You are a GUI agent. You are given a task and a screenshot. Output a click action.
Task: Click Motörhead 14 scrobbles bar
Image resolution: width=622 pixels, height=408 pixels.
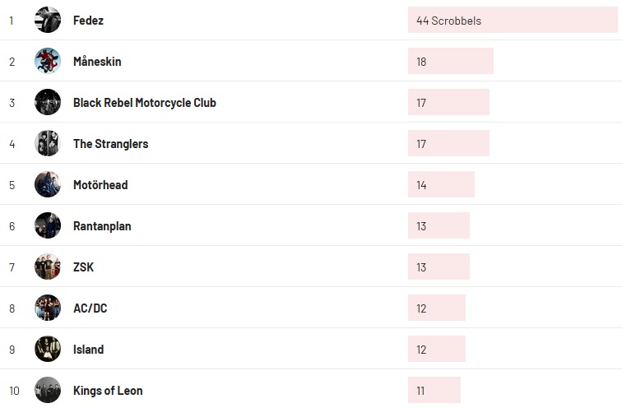click(x=441, y=184)
